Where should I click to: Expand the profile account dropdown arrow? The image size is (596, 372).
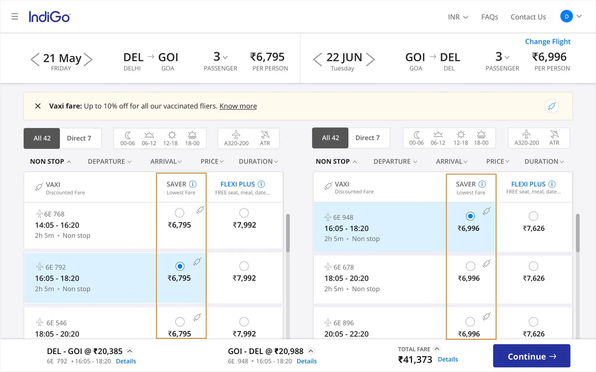point(579,16)
